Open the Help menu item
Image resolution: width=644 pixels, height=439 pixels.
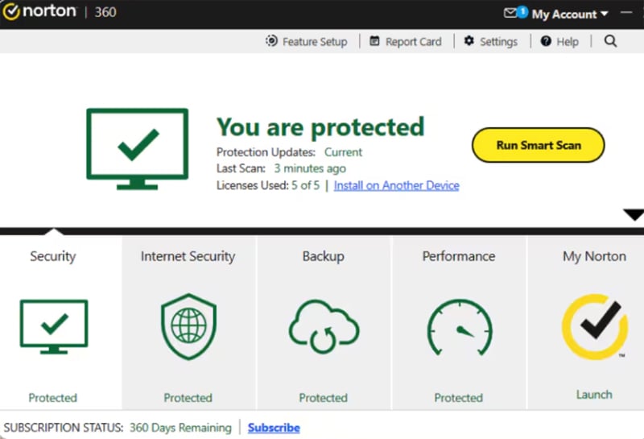559,42
